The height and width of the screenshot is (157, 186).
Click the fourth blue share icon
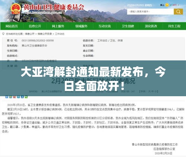pyautogui.click(x=18, y=97)
